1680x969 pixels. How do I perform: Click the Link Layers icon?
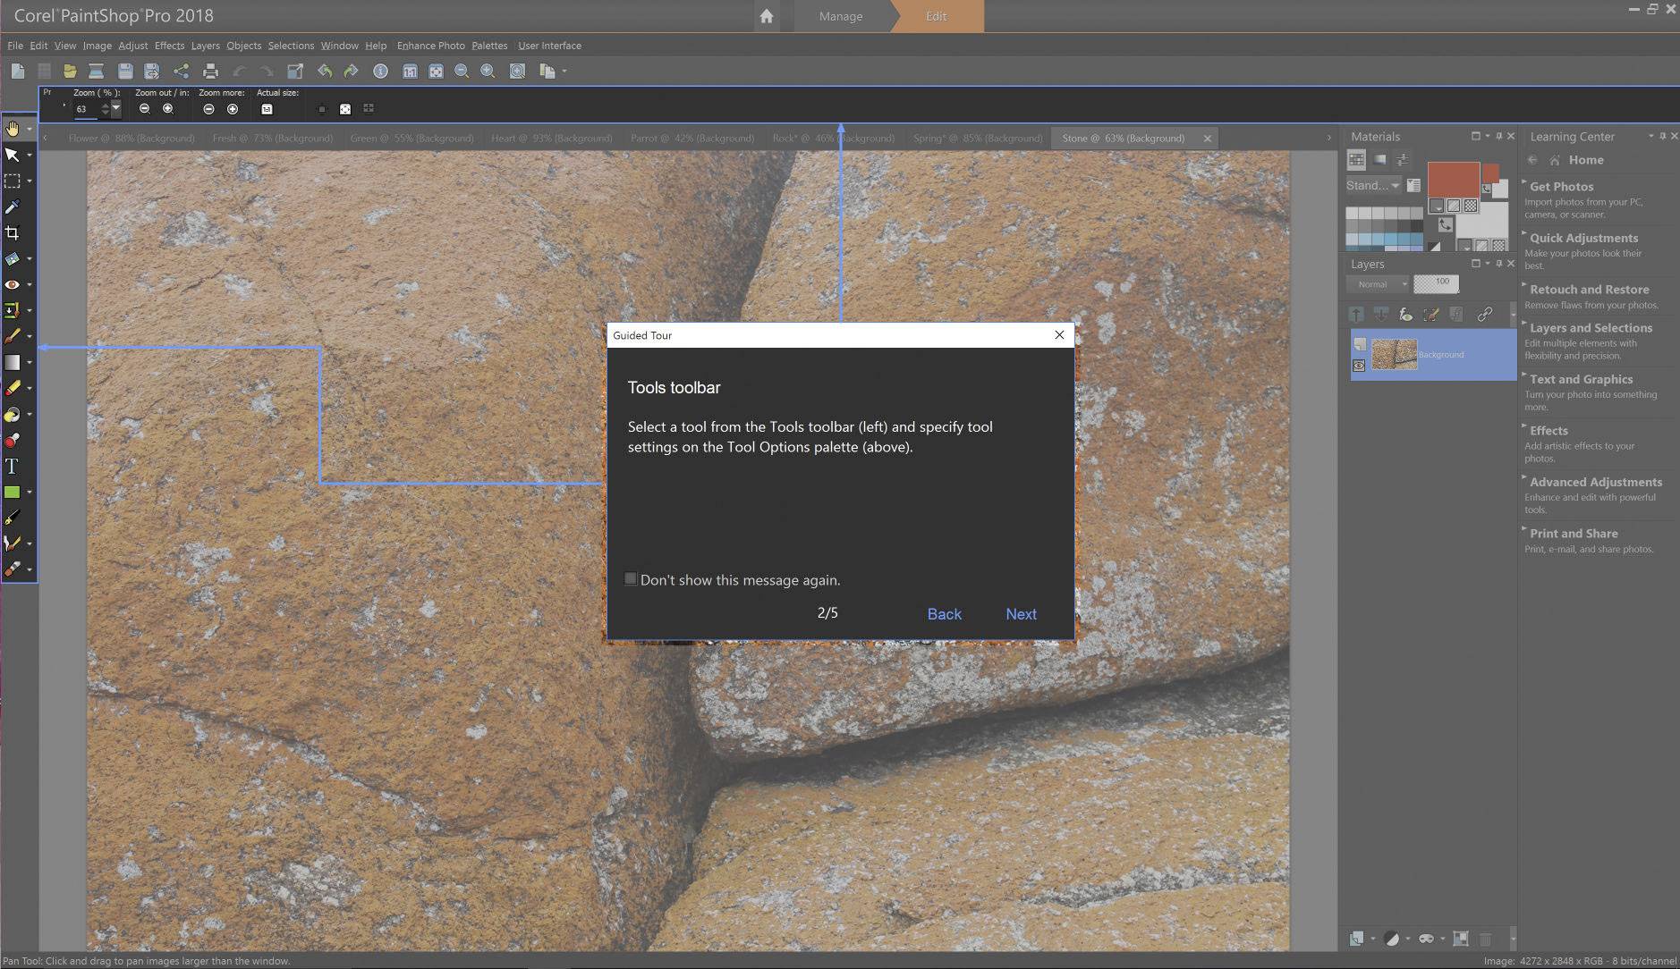[1484, 314]
